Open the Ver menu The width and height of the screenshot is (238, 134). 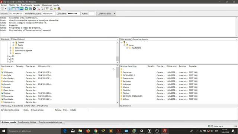point(18,5)
